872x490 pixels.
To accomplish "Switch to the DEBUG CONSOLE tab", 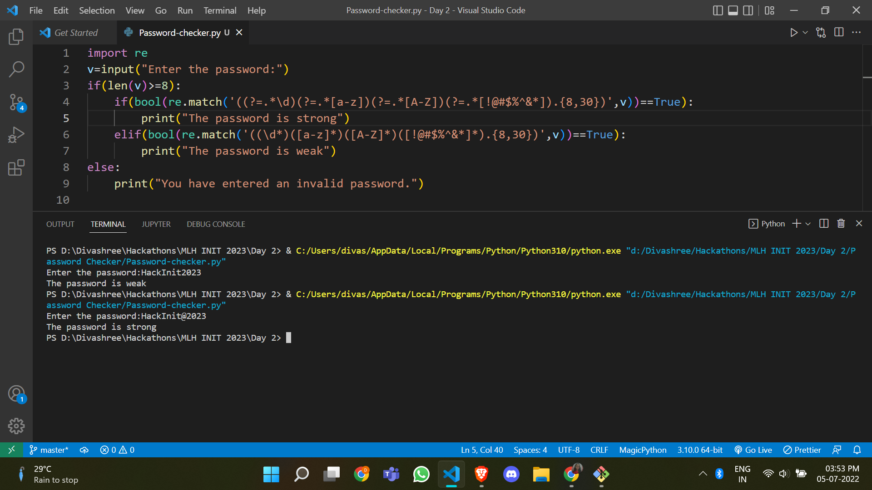I will pyautogui.click(x=216, y=224).
